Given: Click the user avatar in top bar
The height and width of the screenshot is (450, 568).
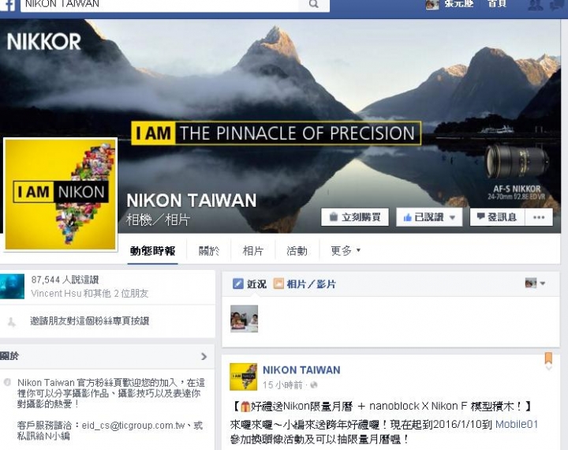Looking at the screenshot, I should point(432,5).
